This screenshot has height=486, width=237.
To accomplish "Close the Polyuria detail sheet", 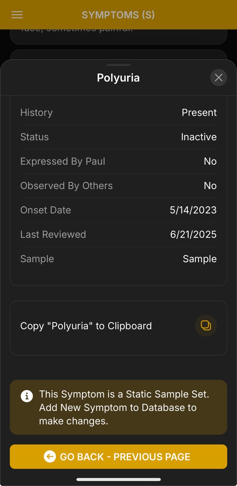I will point(218,78).
